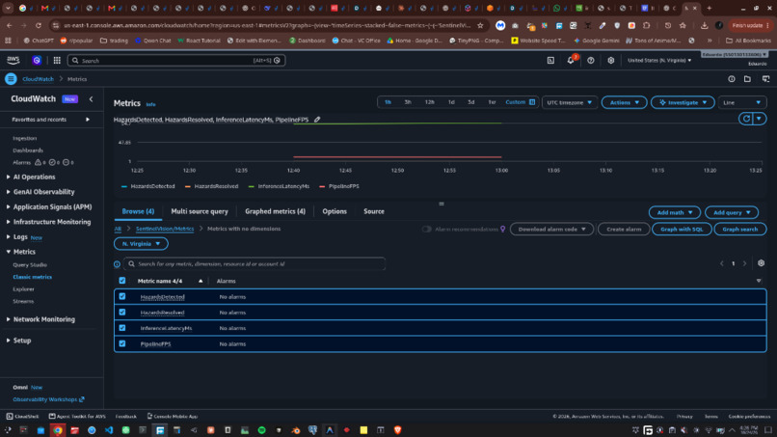The image size is (777, 437).
Task: Launch CloudShell from the top bar
Action: coord(550,60)
